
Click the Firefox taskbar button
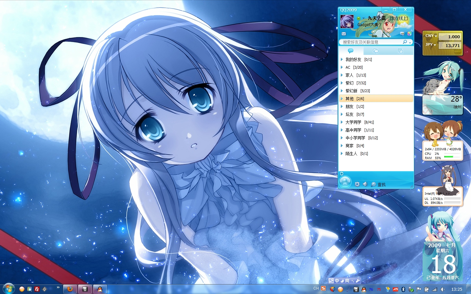coord(70,289)
